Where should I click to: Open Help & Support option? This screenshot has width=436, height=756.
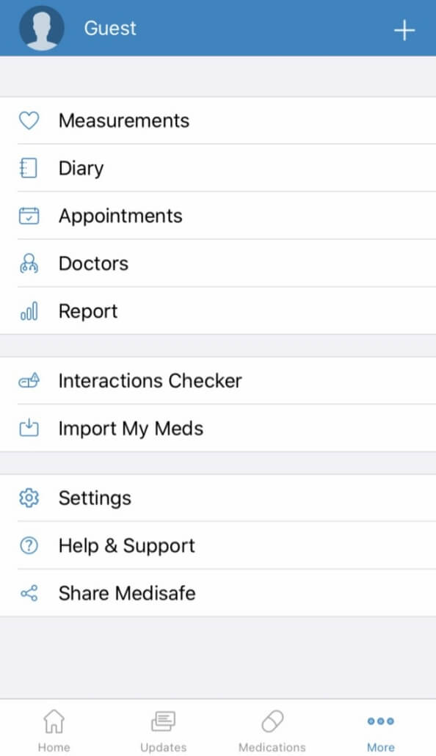point(218,545)
